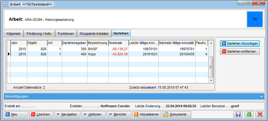Screen dimensions: 268x121
Task: Switch to the Allgemein tab
Action: click(13, 34)
